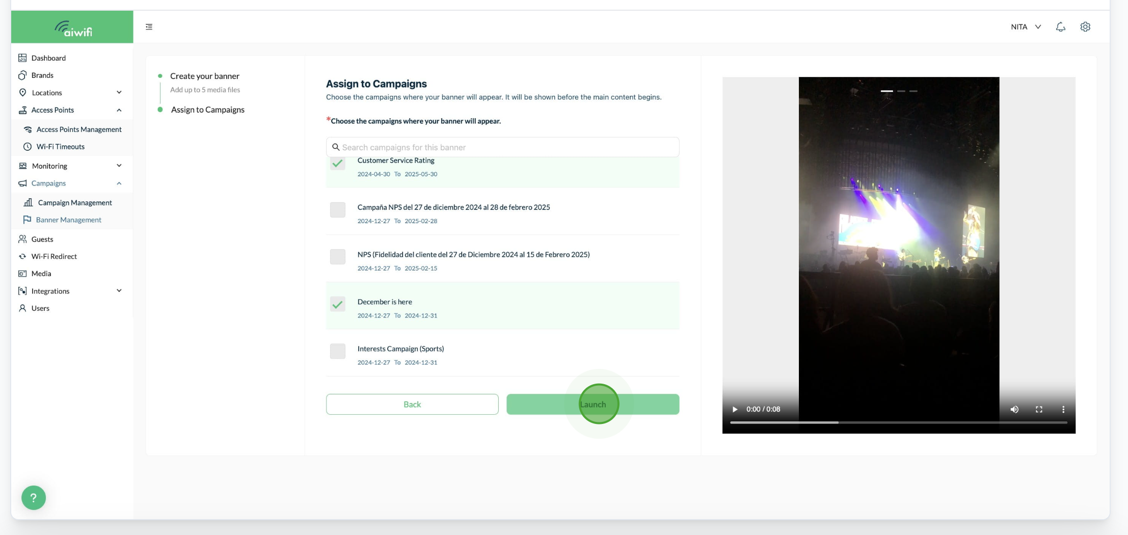The image size is (1128, 535).
Task: Open Brands page
Action: click(x=42, y=75)
